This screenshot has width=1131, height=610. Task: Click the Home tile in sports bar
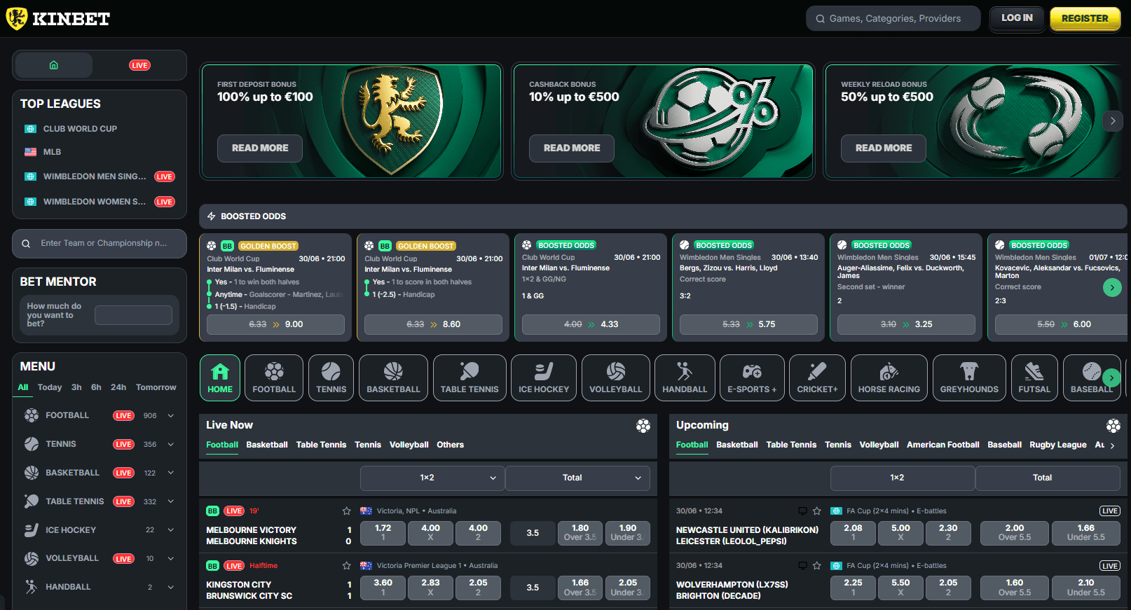point(220,377)
